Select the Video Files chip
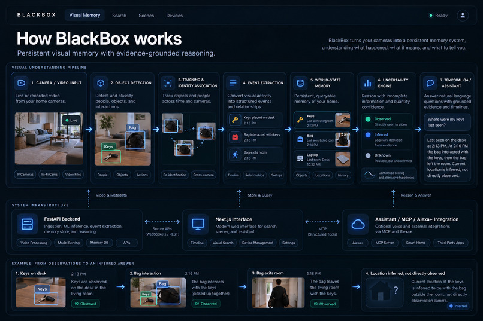 (73, 175)
